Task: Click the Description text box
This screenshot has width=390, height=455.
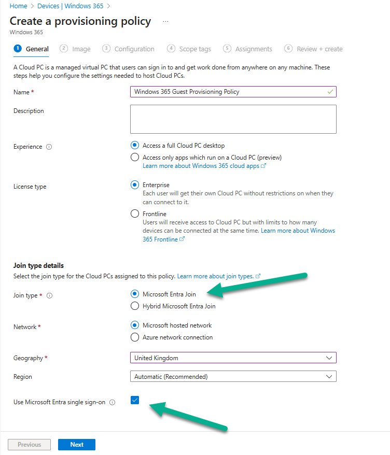Action: (x=233, y=119)
